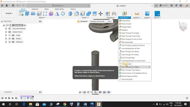This screenshot has height=107, width=190.
Task: Click the Undo arrow
Action: click(18, 5)
